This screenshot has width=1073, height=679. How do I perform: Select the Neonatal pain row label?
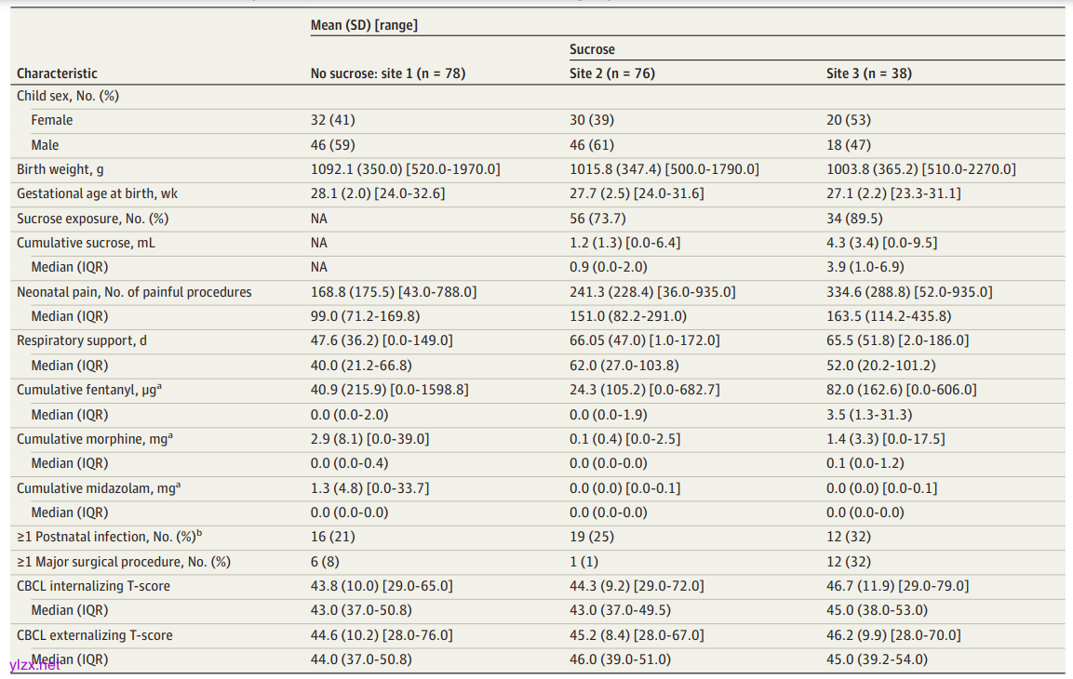click(x=134, y=292)
